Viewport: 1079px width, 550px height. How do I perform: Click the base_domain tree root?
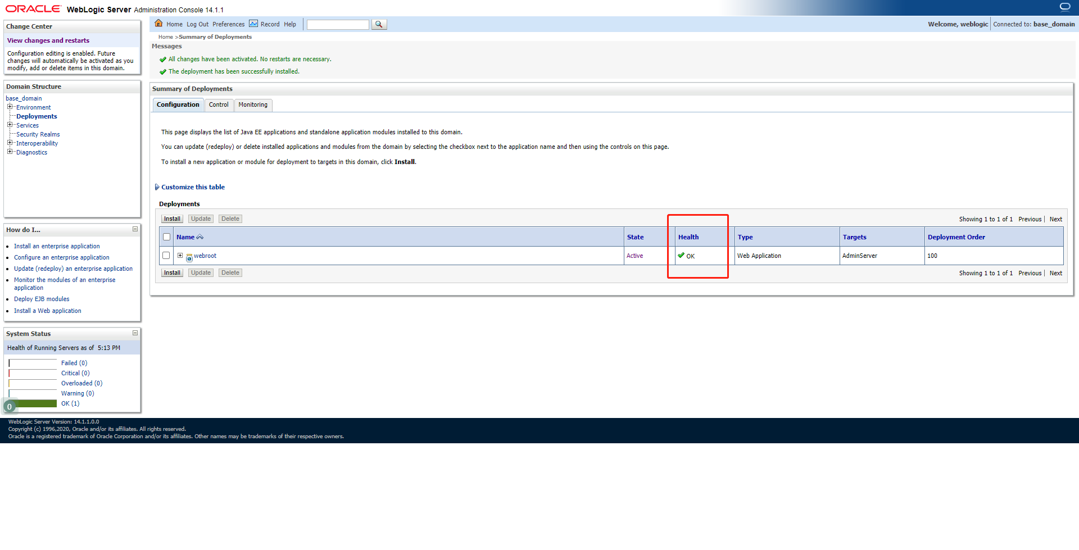24,98
